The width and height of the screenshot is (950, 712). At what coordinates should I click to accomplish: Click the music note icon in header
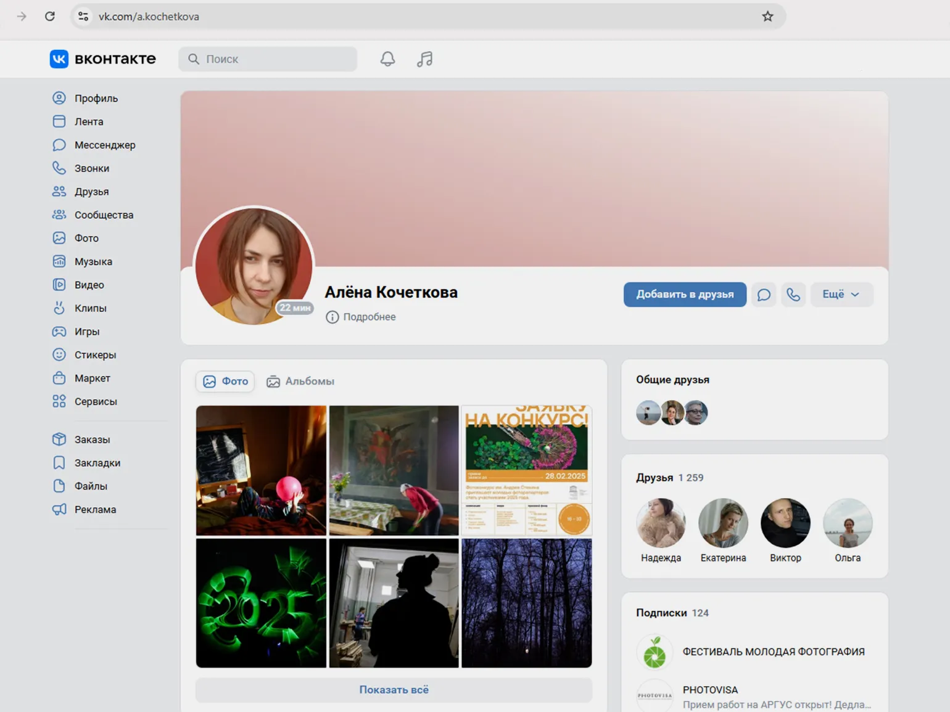[x=424, y=59]
